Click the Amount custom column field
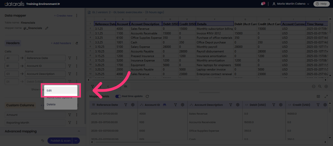333x146 pixels. coord(35,115)
